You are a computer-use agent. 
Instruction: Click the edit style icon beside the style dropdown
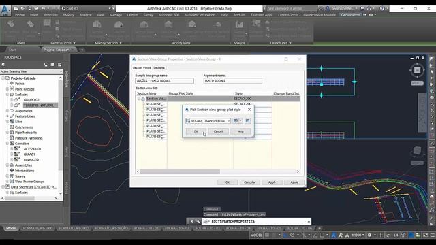236,120
